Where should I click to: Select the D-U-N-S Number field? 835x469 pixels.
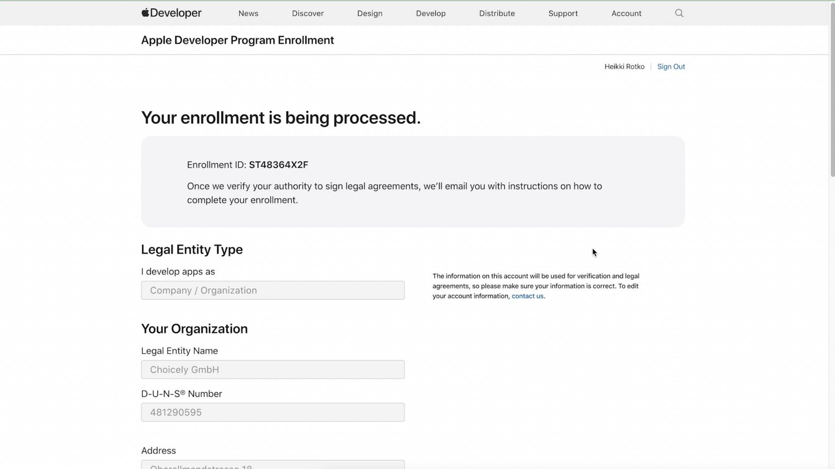click(x=273, y=412)
